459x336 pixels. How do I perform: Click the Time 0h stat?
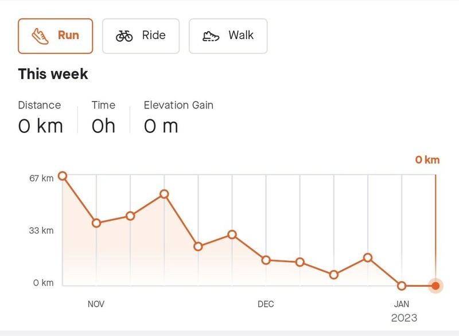coord(103,126)
